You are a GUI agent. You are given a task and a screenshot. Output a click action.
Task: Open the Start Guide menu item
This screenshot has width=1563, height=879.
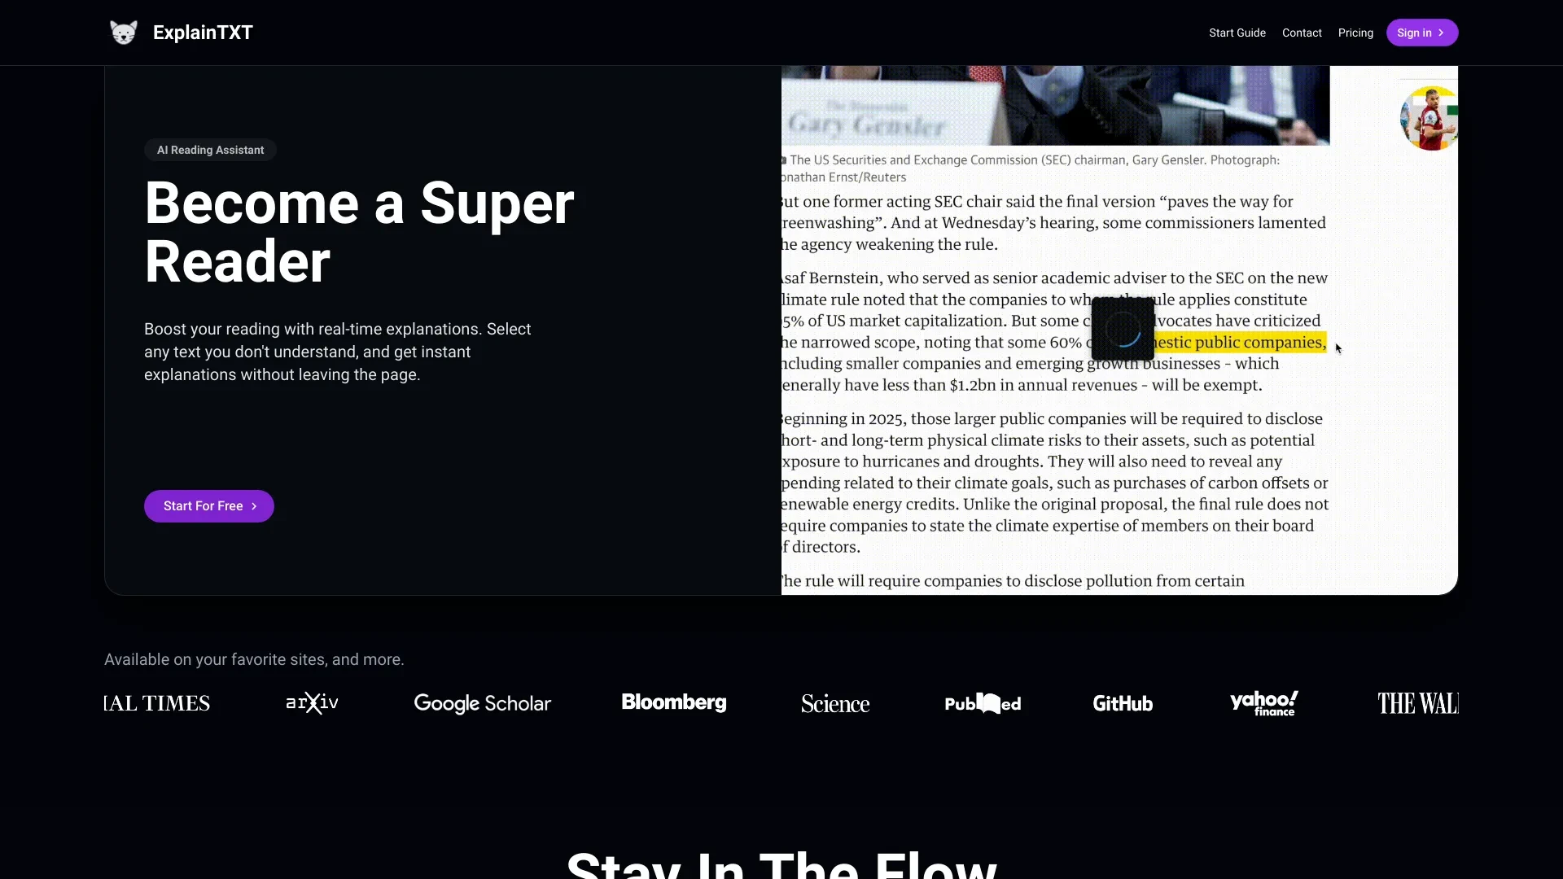[x=1237, y=33]
